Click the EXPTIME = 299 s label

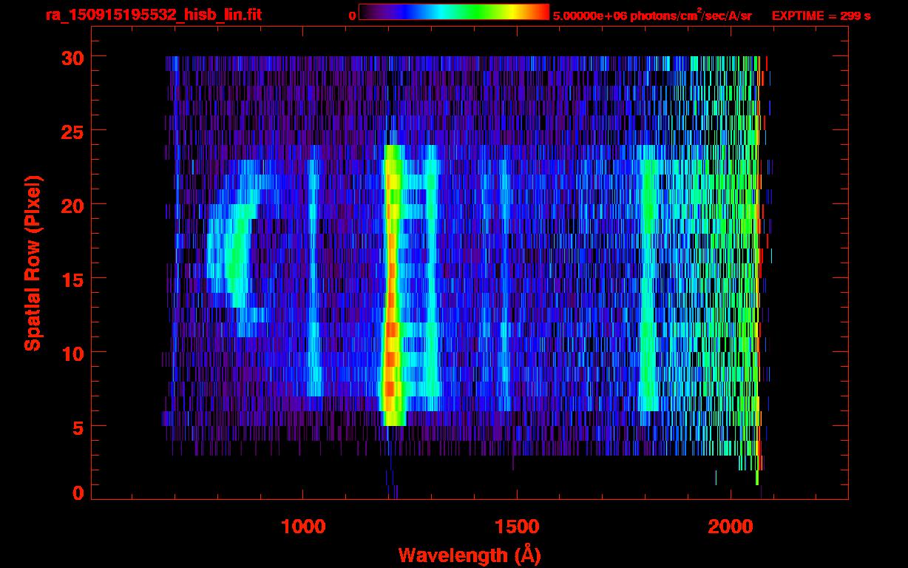pyautogui.click(x=821, y=16)
